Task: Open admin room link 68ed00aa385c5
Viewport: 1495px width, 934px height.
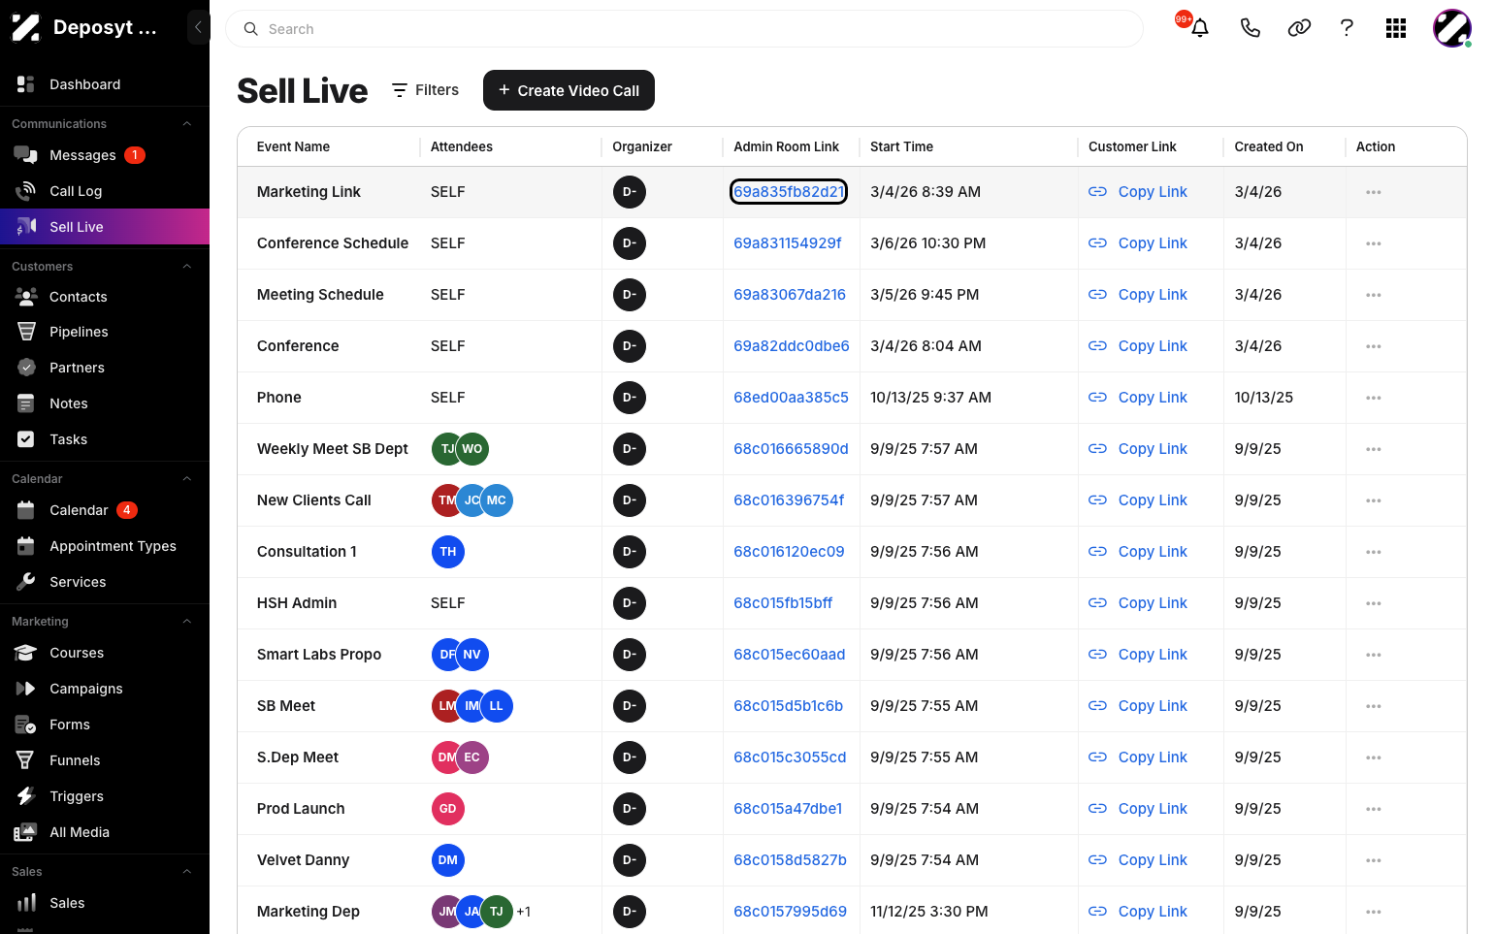Action: tap(791, 398)
